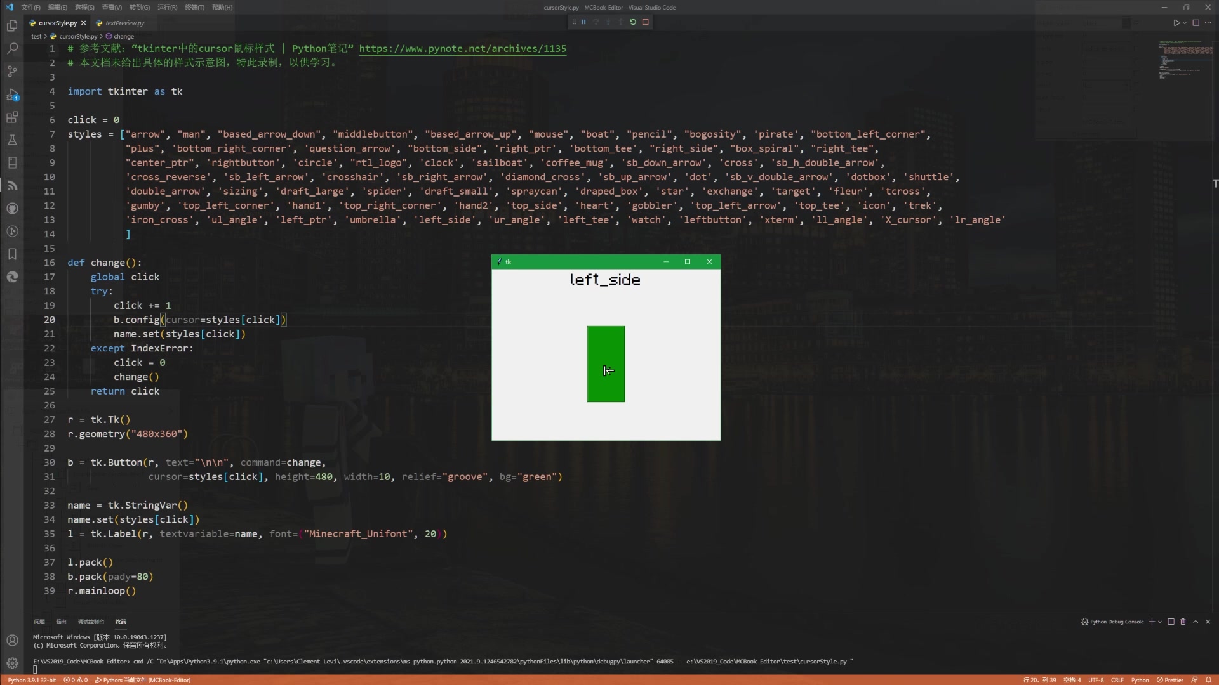The image size is (1219, 685).
Task: Click the debug pause icon in toolbar
Action: click(x=584, y=22)
